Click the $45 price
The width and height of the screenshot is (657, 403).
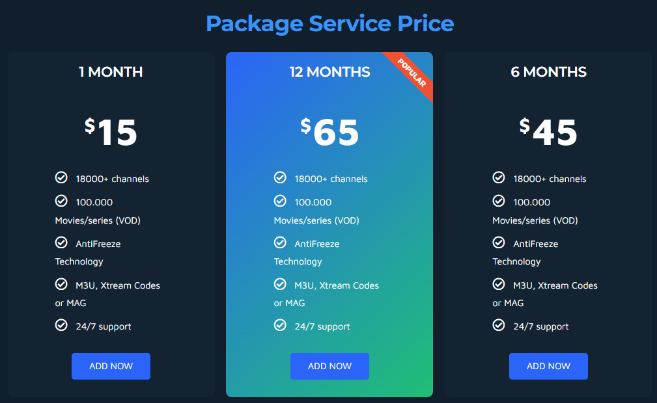click(548, 132)
